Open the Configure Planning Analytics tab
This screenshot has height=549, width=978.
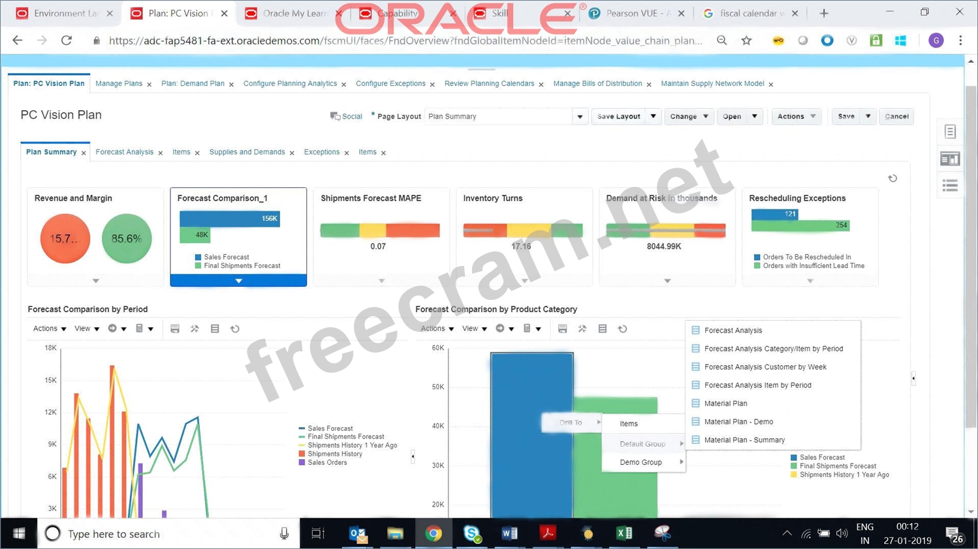[x=290, y=83]
